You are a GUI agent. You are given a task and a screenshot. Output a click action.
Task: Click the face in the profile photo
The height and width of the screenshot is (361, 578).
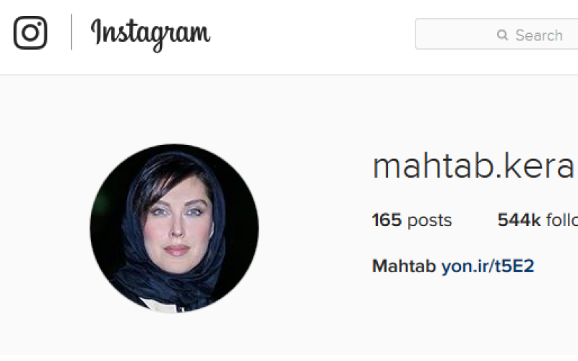pos(177,225)
